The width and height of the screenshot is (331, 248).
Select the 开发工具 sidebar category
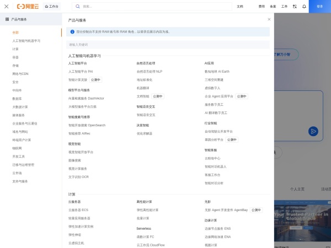(x=18, y=157)
